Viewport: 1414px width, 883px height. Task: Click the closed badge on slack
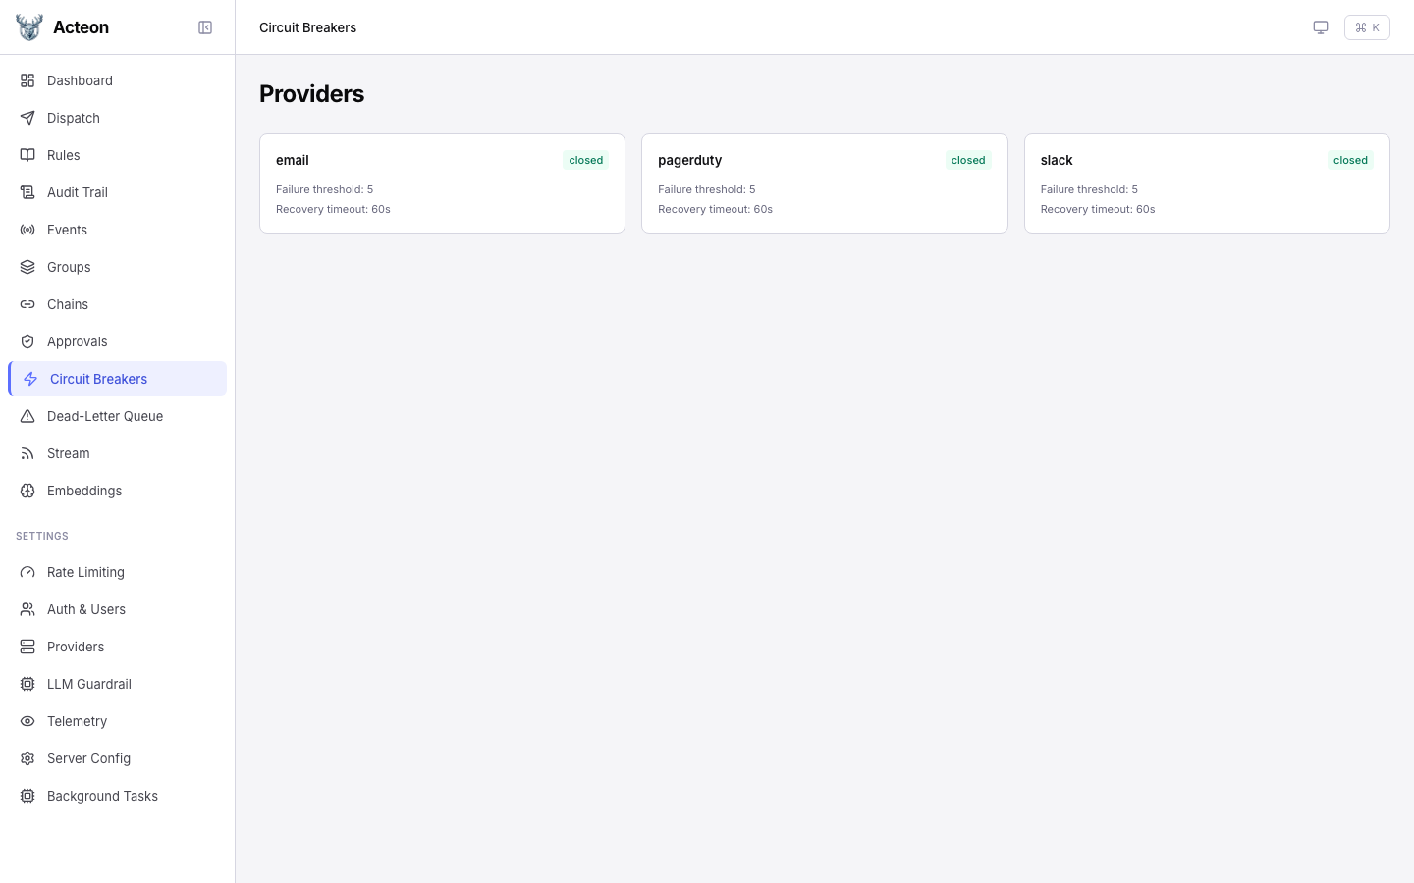tap(1350, 160)
